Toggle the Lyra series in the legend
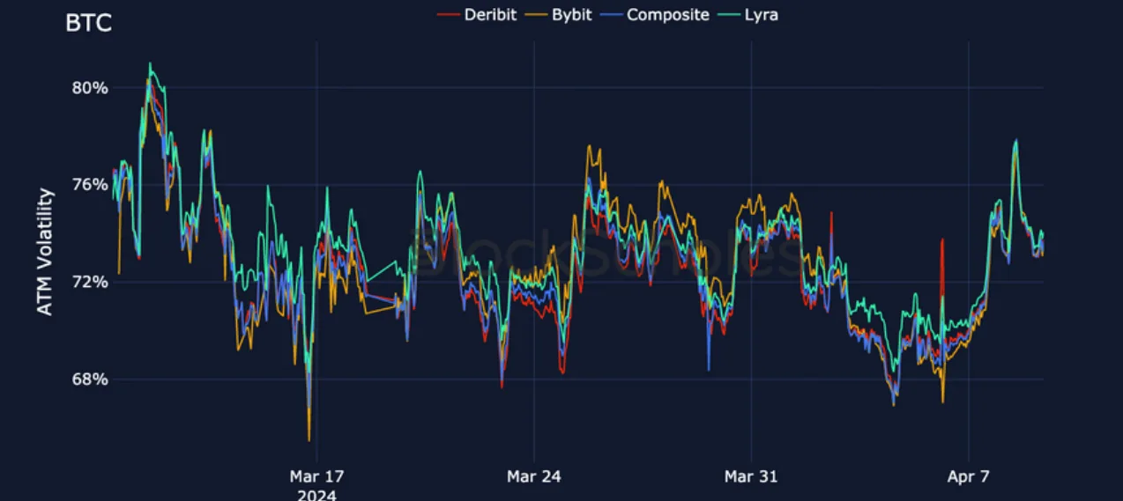 point(748,15)
